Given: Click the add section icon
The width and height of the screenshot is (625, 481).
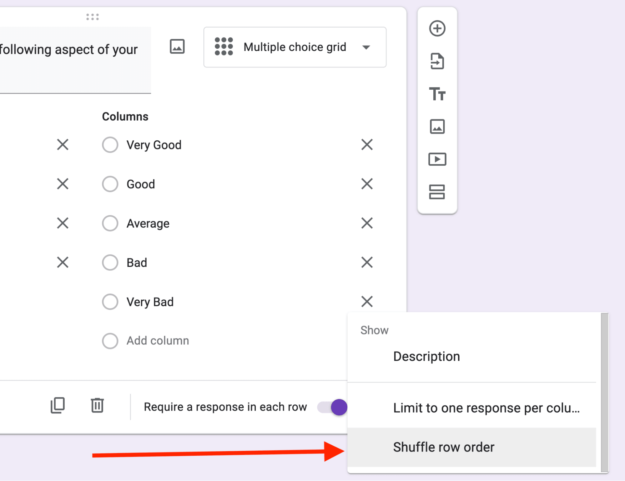Looking at the screenshot, I should tap(436, 192).
